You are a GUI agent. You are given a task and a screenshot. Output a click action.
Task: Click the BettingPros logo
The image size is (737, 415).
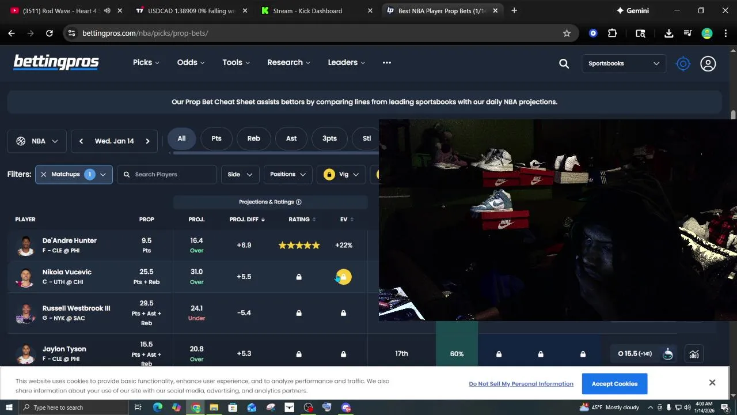coord(56,62)
